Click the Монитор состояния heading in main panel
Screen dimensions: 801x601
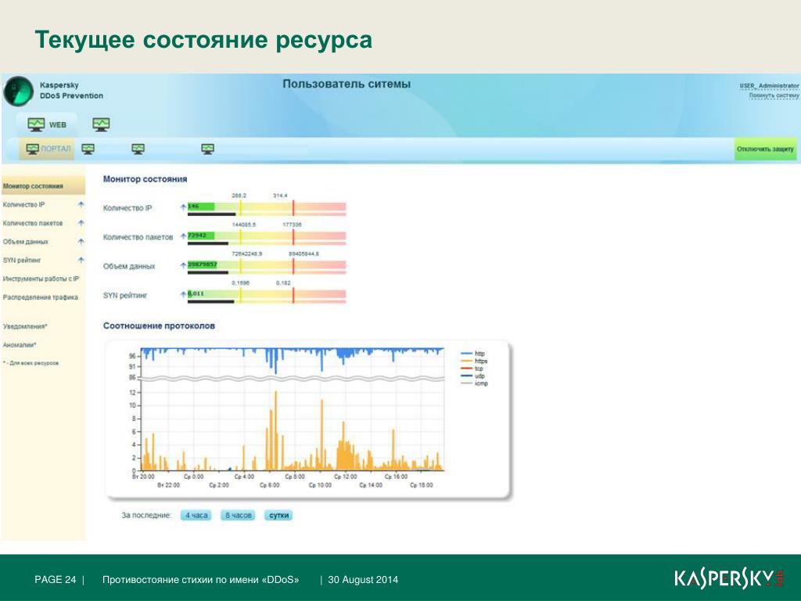pyautogui.click(x=145, y=179)
